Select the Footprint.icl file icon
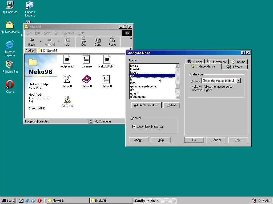 pyautogui.click(x=67, y=59)
